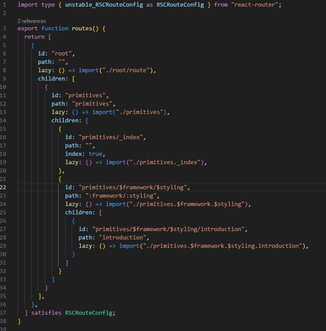Click the return keyword on line 4
The image size is (326, 331).
(x=35, y=37)
